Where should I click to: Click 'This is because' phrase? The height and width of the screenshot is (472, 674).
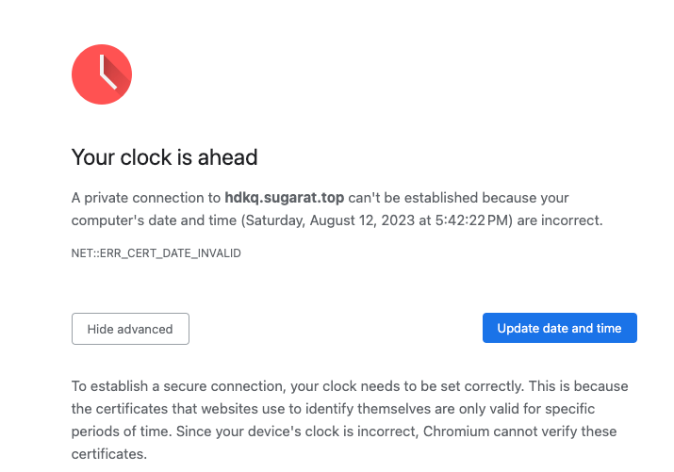click(x=579, y=386)
